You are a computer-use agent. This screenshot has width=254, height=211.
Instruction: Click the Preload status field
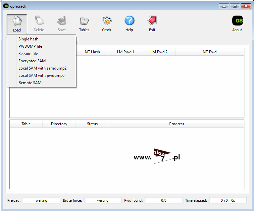tap(41, 200)
